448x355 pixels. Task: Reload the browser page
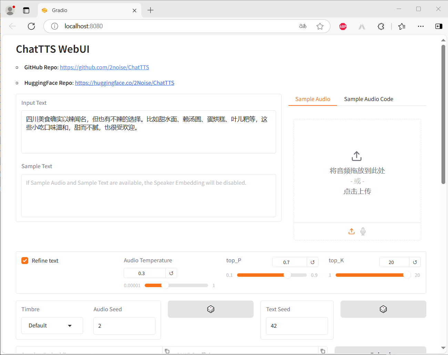[x=31, y=26]
